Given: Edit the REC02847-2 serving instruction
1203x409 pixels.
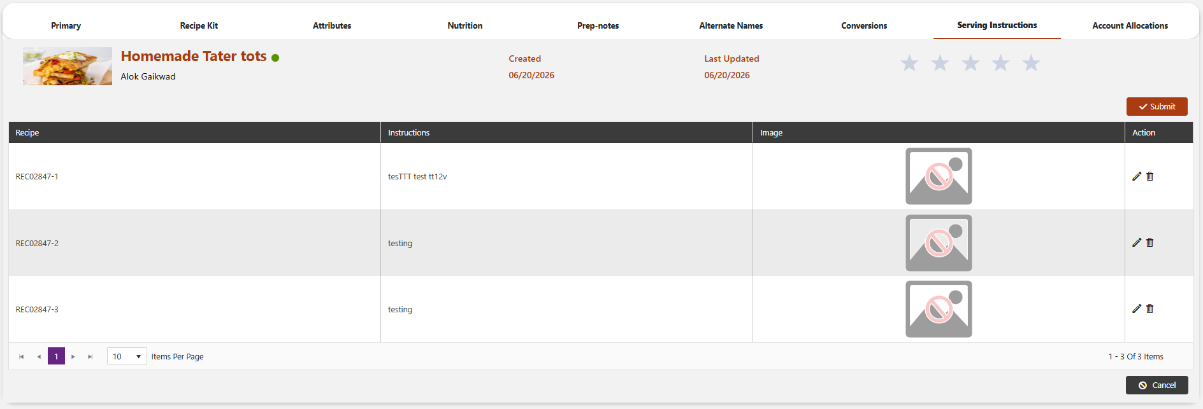Looking at the screenshot, I should (x=1137, y=242).
